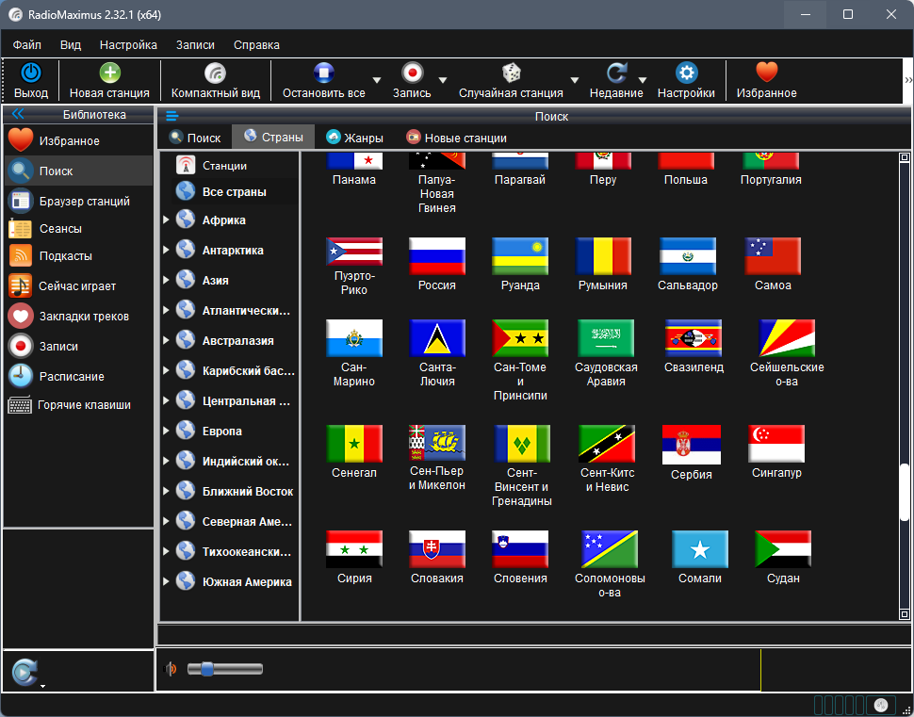Open Подкасты in library sidebar
This screenshot has height=717, width=914.
(78, 256)
